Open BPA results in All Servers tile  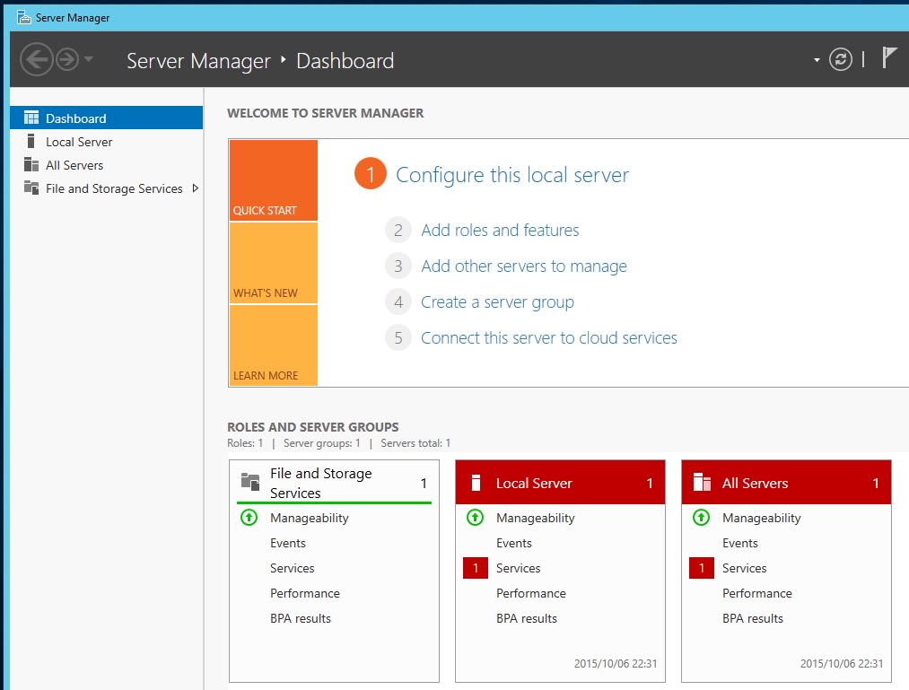753,619
